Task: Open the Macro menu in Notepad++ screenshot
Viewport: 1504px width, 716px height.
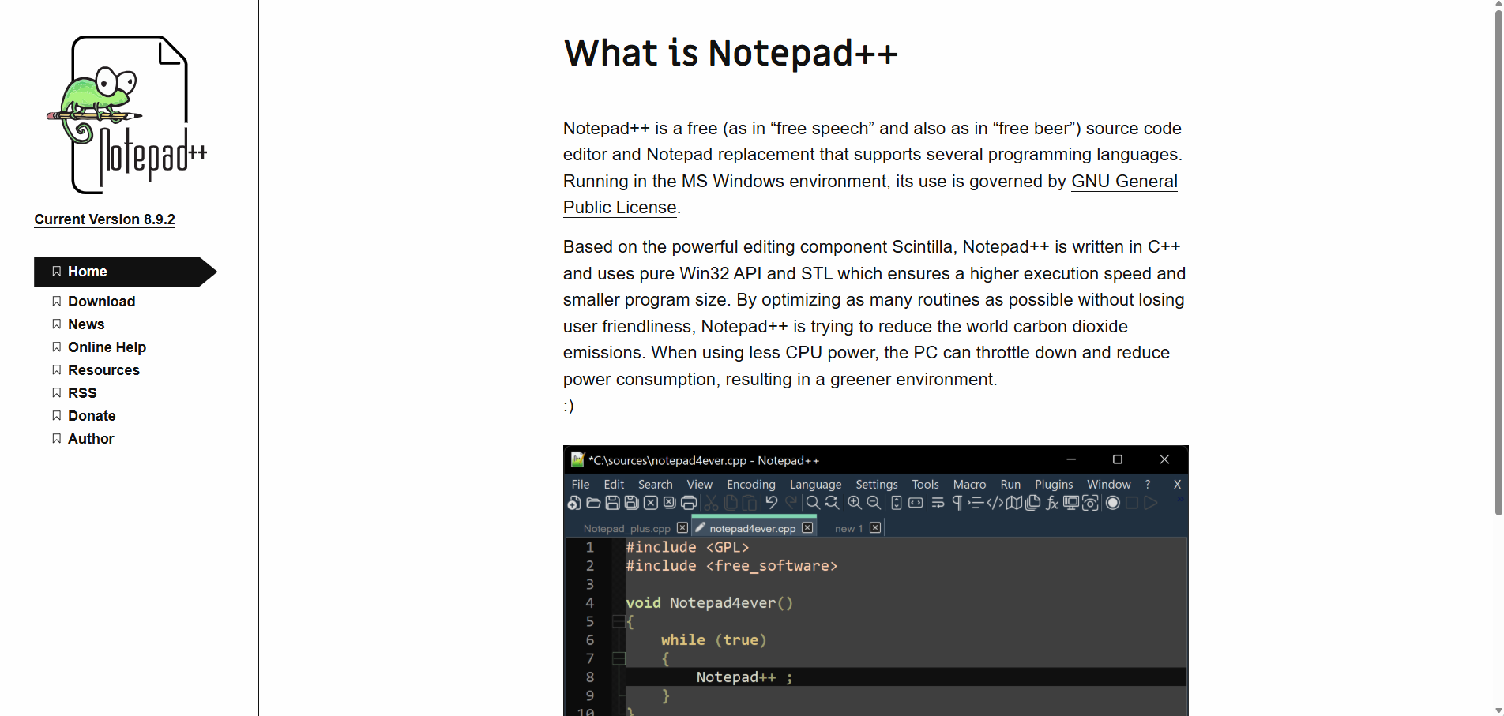Action: click(970, 485)
